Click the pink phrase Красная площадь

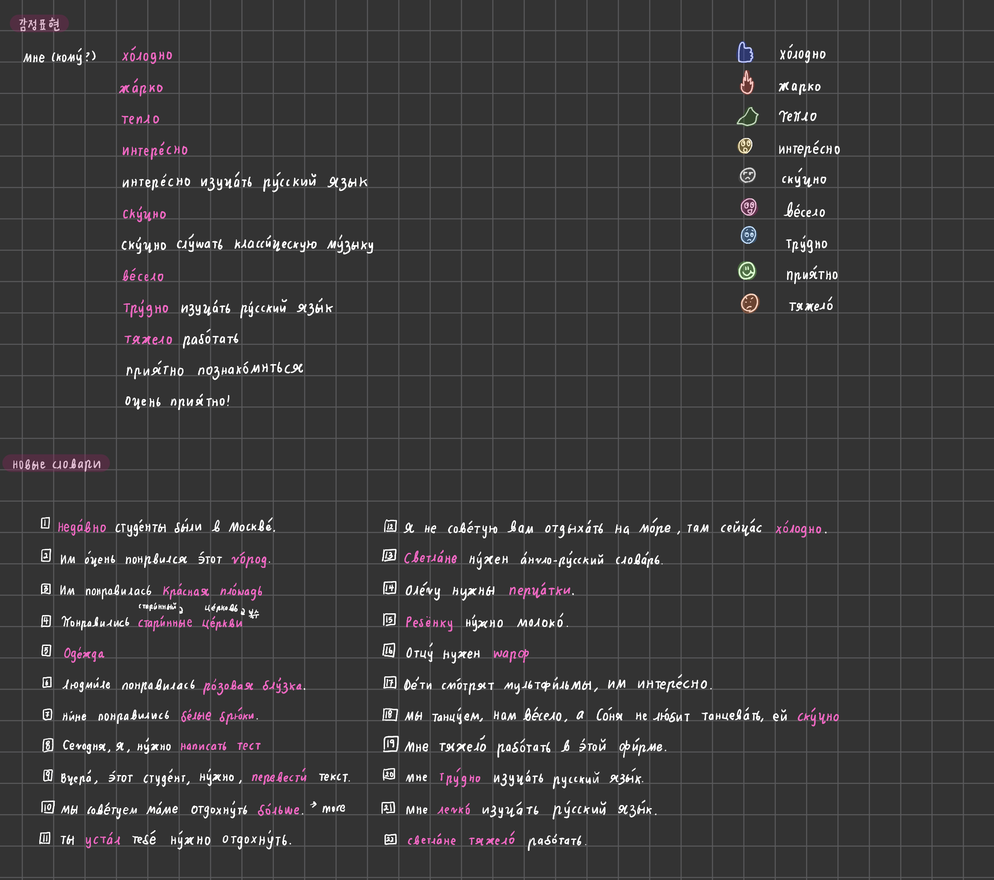pyautogui.click(x=213, y=591)
